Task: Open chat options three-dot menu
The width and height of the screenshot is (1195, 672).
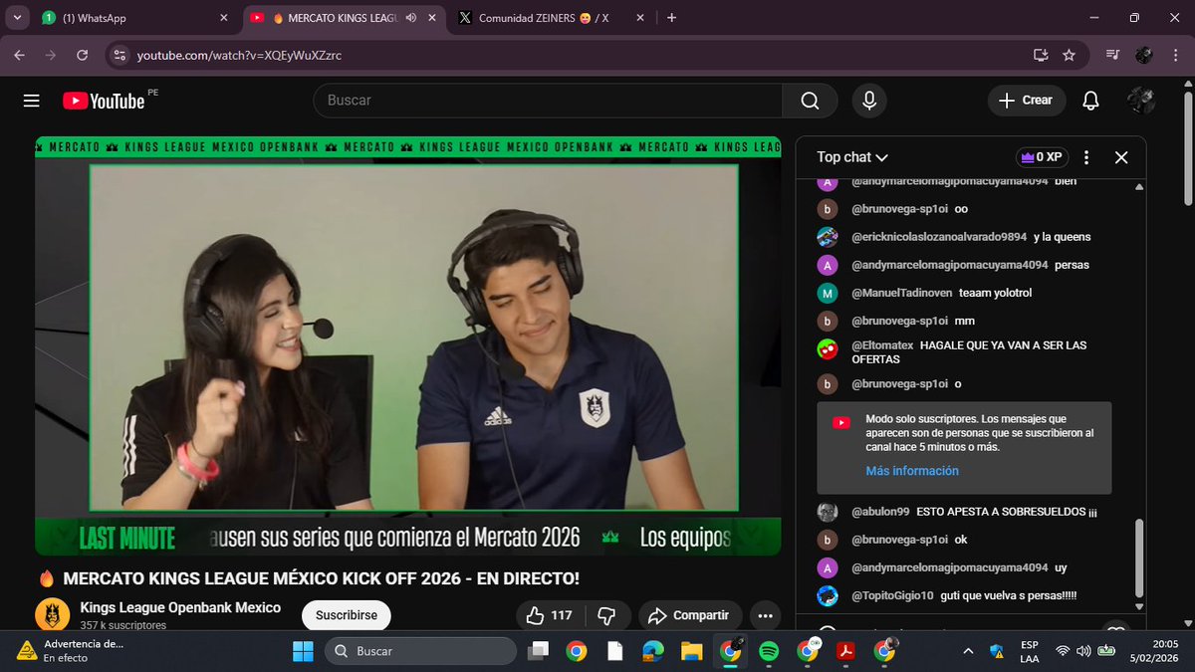Action: (1086, 157)
